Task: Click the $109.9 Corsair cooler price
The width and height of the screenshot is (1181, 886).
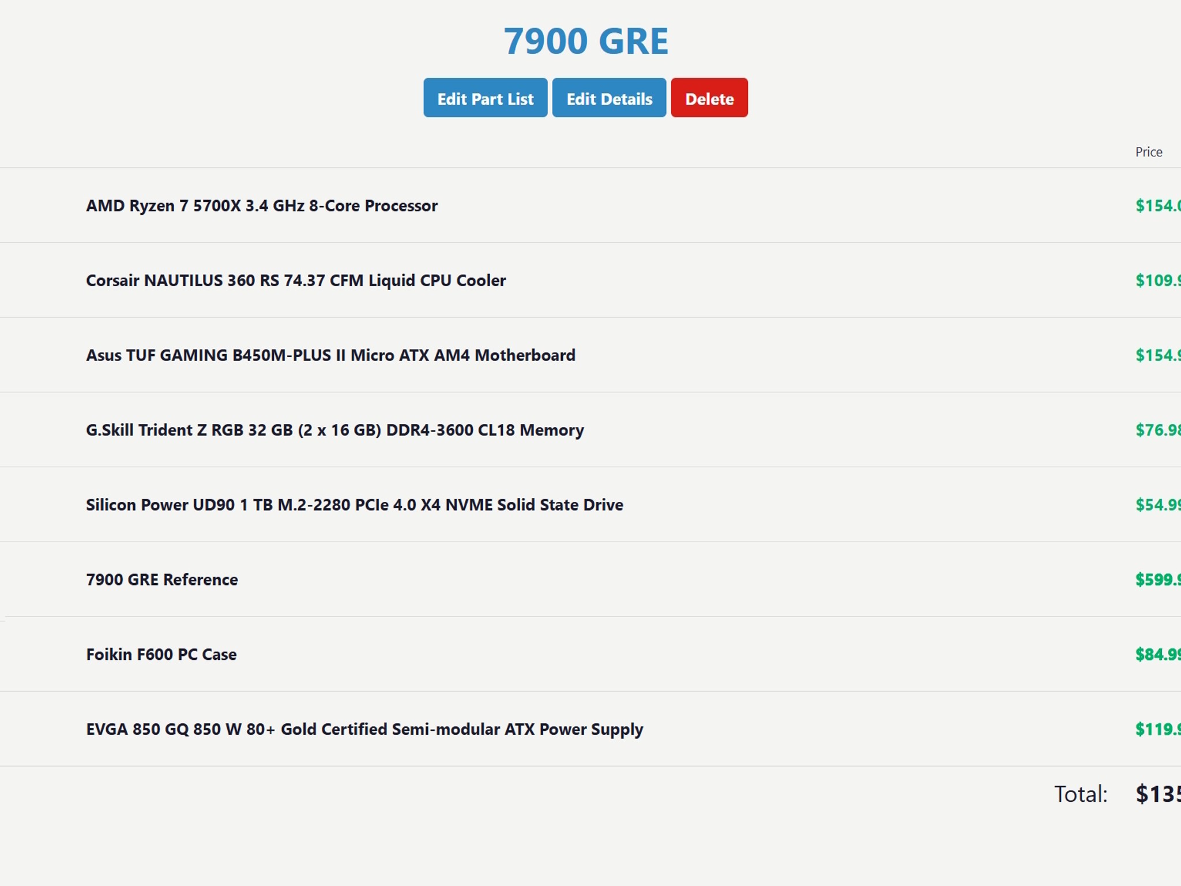Action: point(1158,280)
